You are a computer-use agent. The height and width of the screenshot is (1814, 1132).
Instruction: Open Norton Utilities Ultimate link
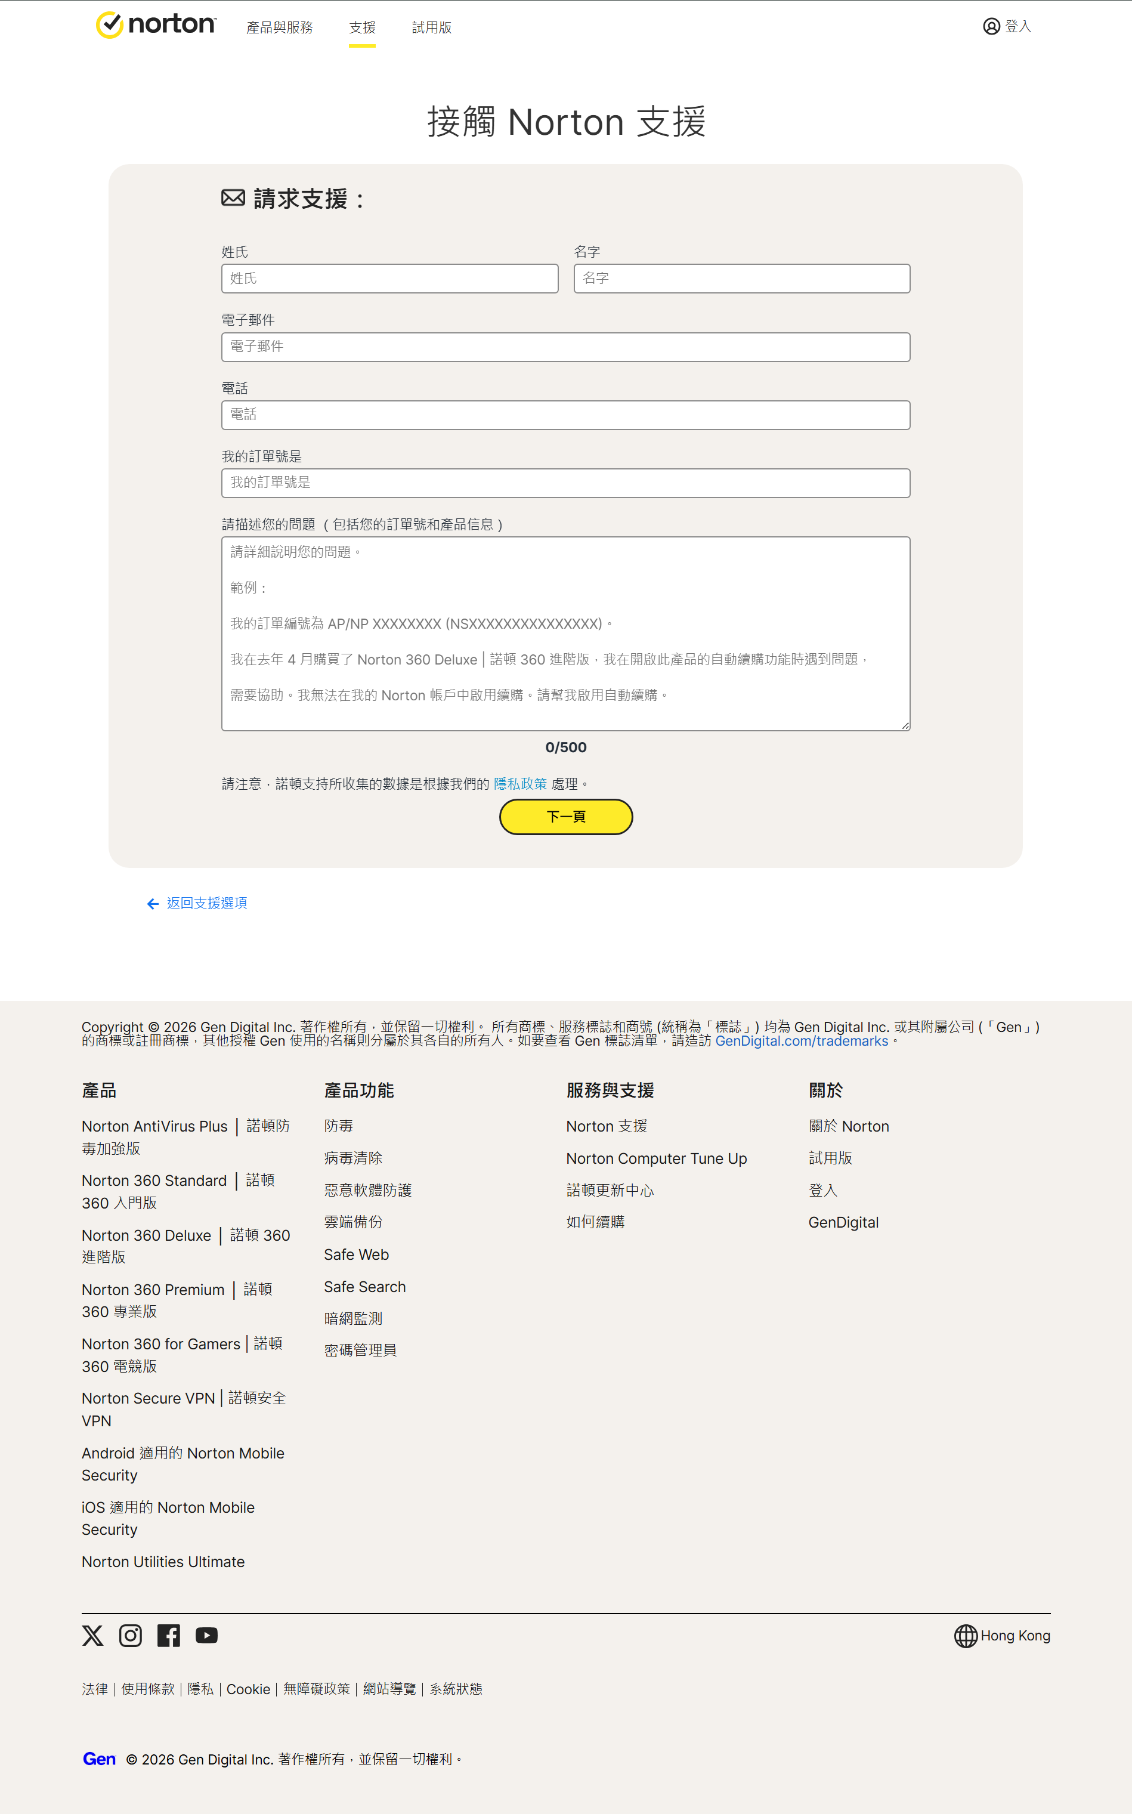(x=163, y=1562)
